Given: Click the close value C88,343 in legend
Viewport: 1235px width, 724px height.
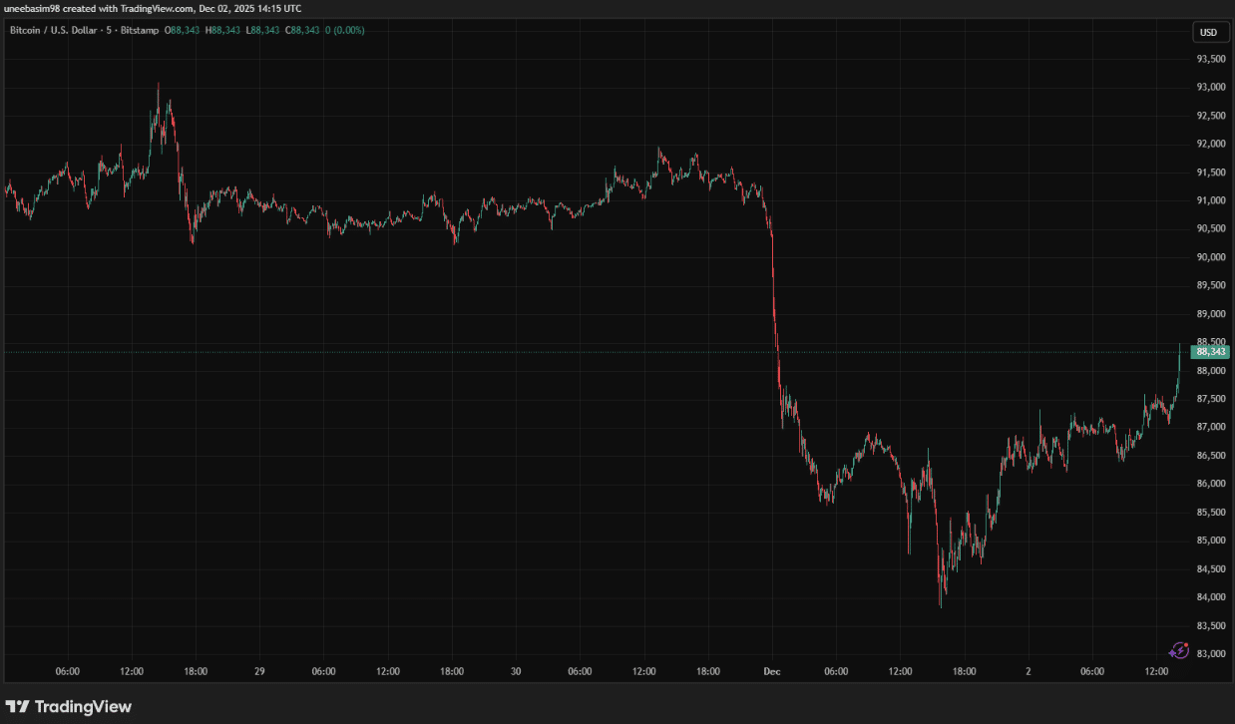Looking at the screenshot, I should pos(302,31).
